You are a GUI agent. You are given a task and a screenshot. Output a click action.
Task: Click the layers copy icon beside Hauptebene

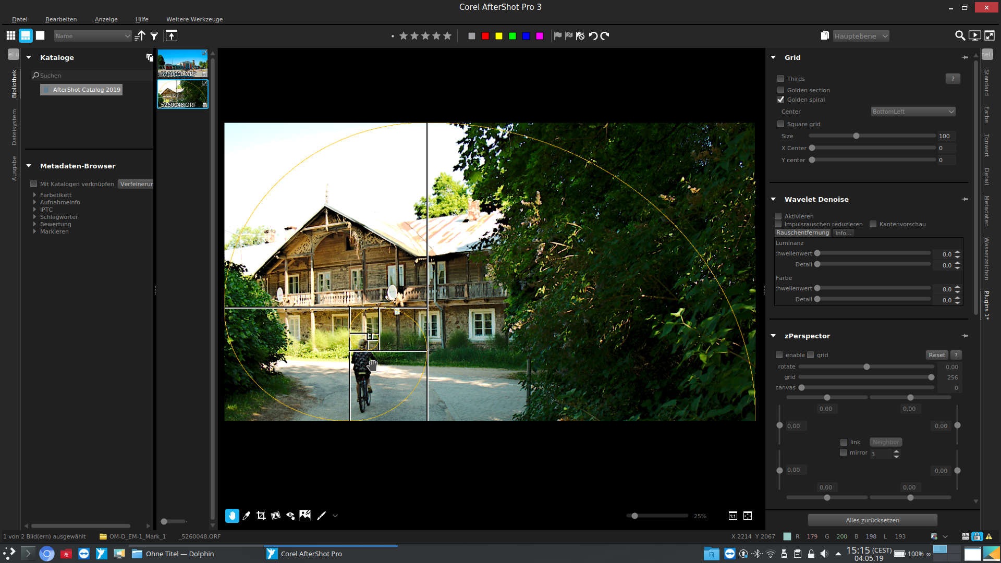(x=825, y=35)
